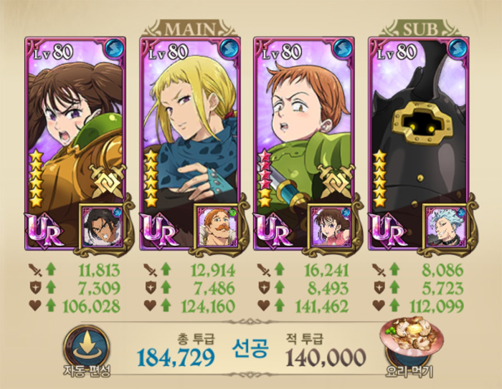Click the blue attribute orb on SUB card
This screenshot has height=389, width=502.
point(458,48)
